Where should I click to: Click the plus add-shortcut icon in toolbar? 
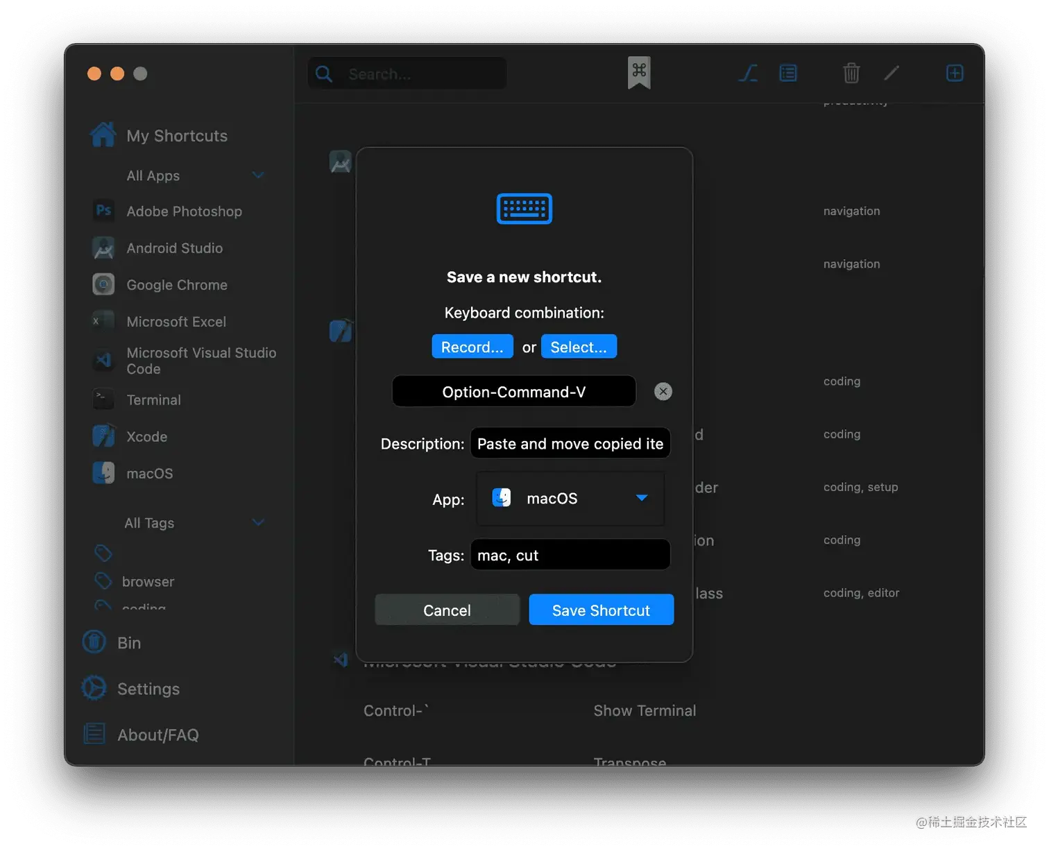(x=955, y=73)
